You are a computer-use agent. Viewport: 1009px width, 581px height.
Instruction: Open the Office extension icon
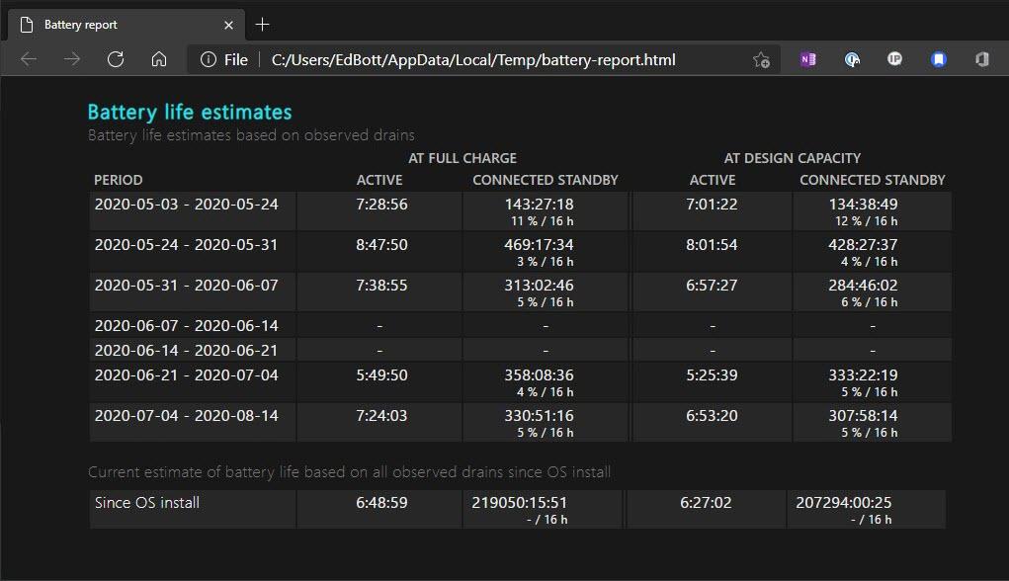click(982, 59)
